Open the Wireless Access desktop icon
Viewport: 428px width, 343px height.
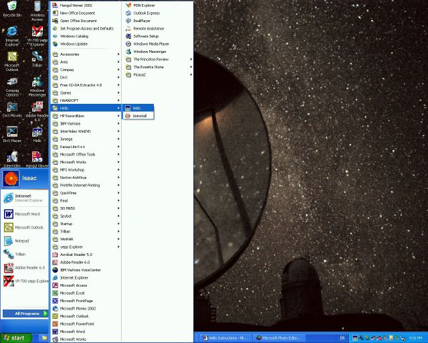[x=37, y=11]
